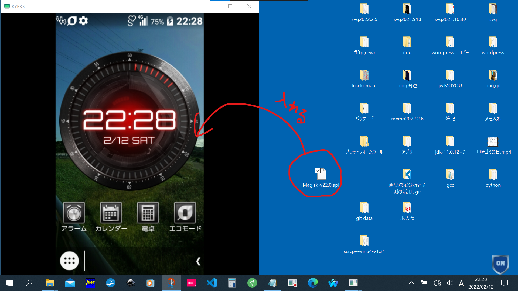Click the Visual Studio Code taskbar icon
The width and height of the screenshot is (518, 291).
tap(212, 283)
